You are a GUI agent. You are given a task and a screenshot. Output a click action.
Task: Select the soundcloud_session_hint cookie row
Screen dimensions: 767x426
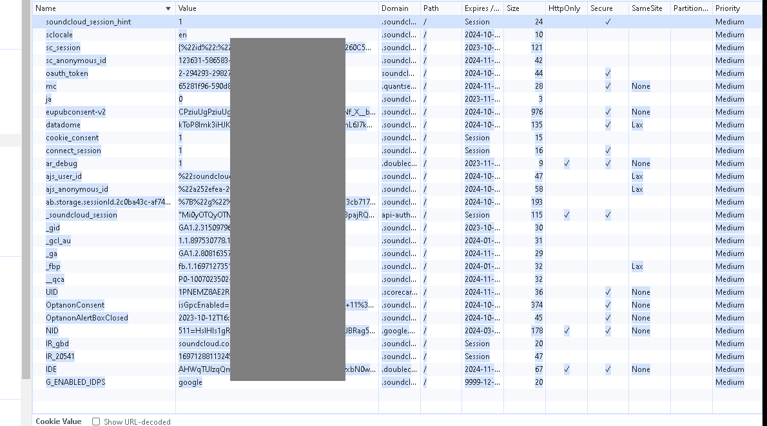click(397, 21)
